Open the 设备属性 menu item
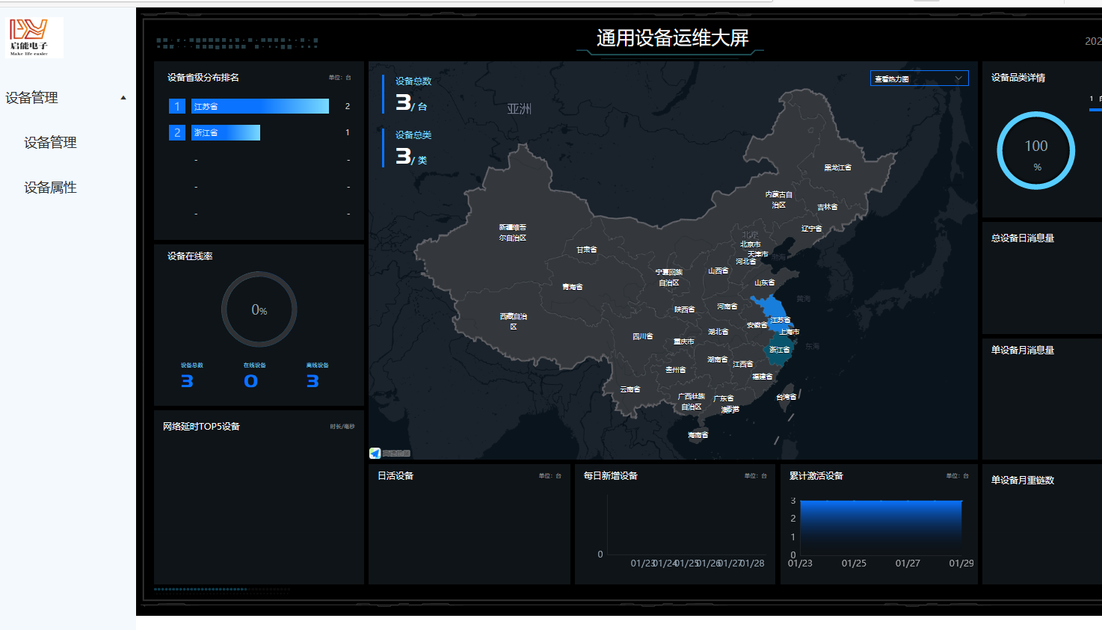Viewport: 1102px width, 630px height. pos(50,188)
